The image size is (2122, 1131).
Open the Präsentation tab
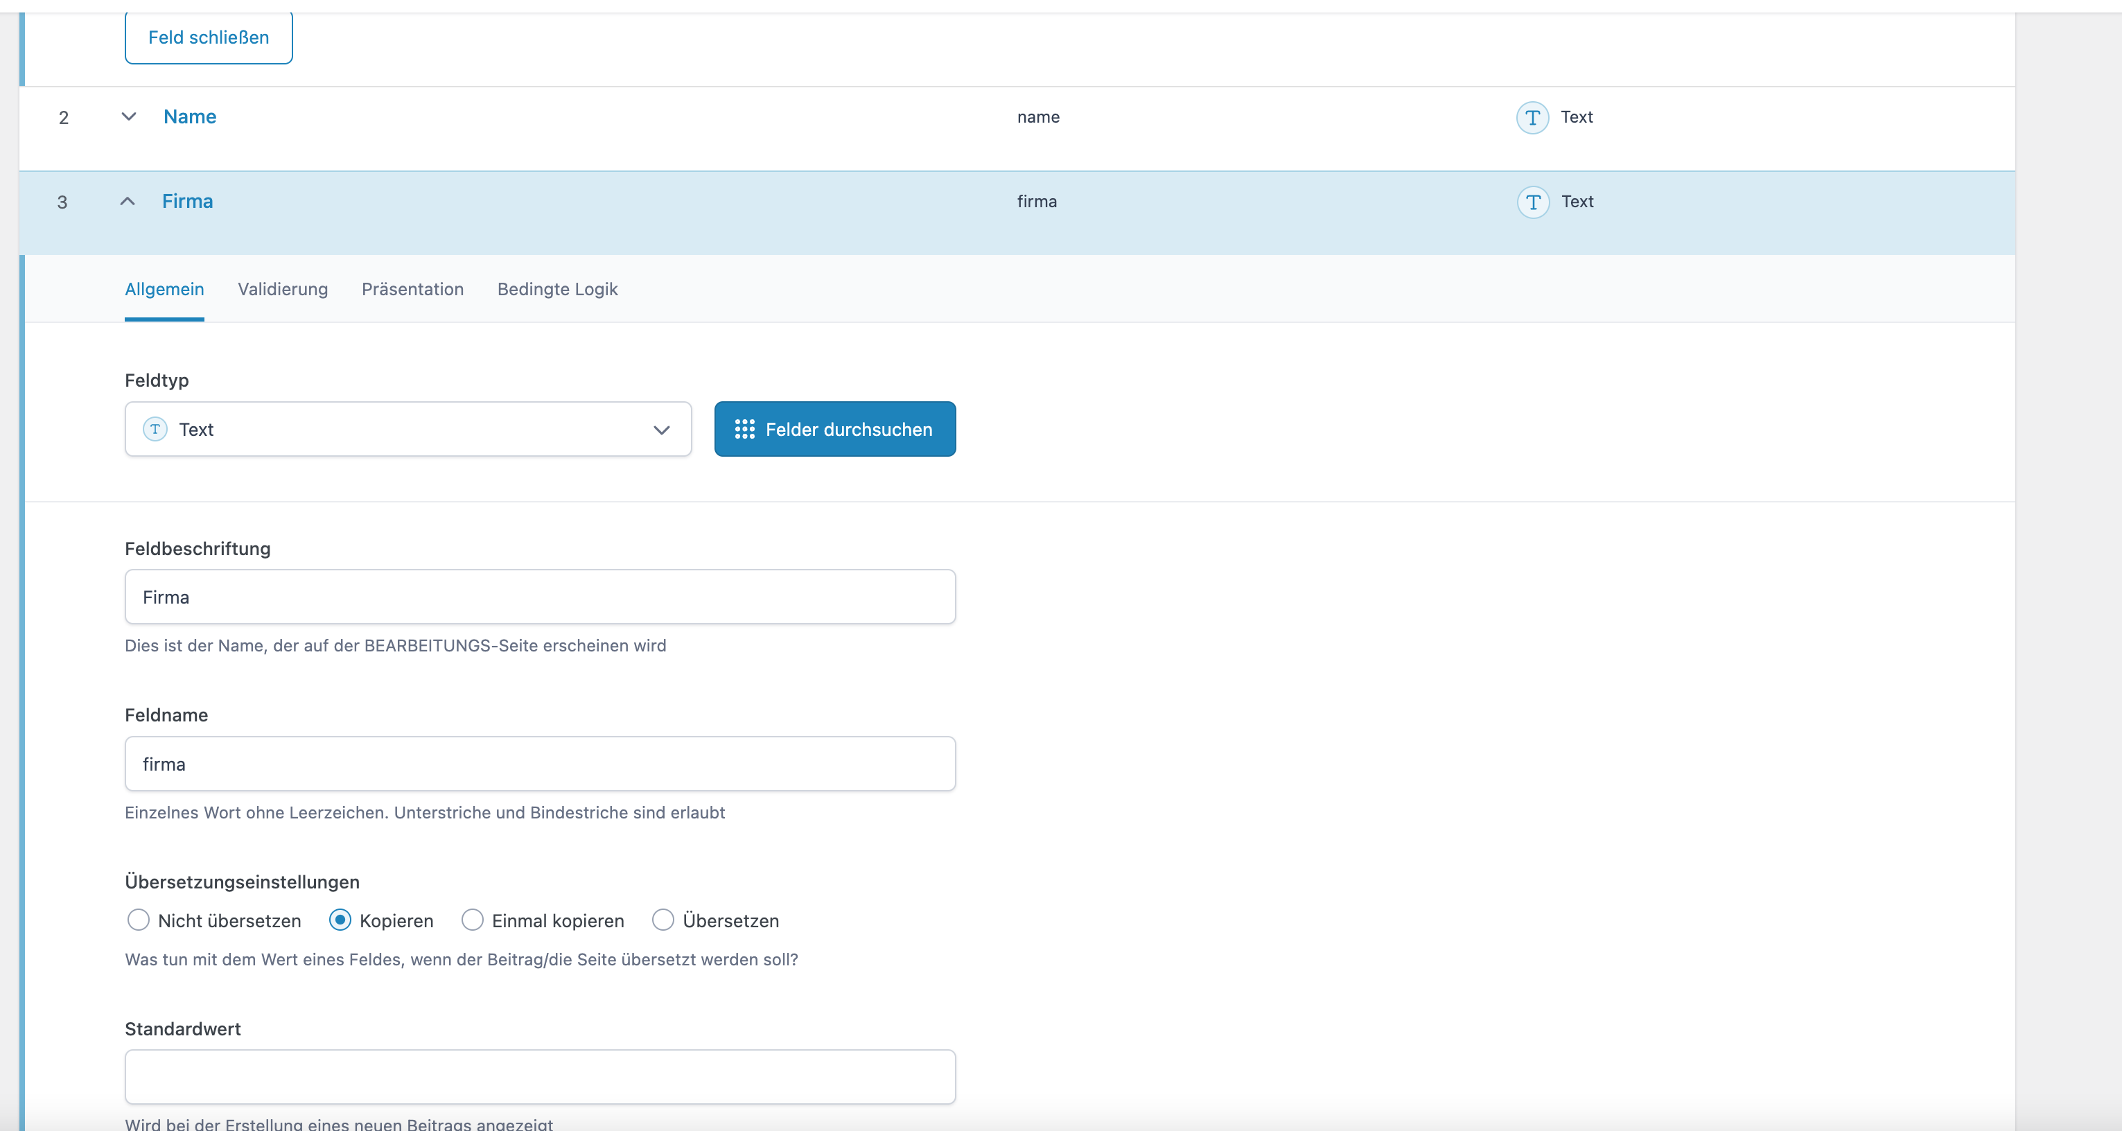[413, 289]
